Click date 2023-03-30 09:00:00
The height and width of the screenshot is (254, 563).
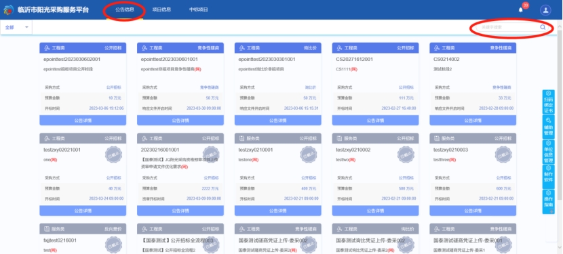coord(204,108)
